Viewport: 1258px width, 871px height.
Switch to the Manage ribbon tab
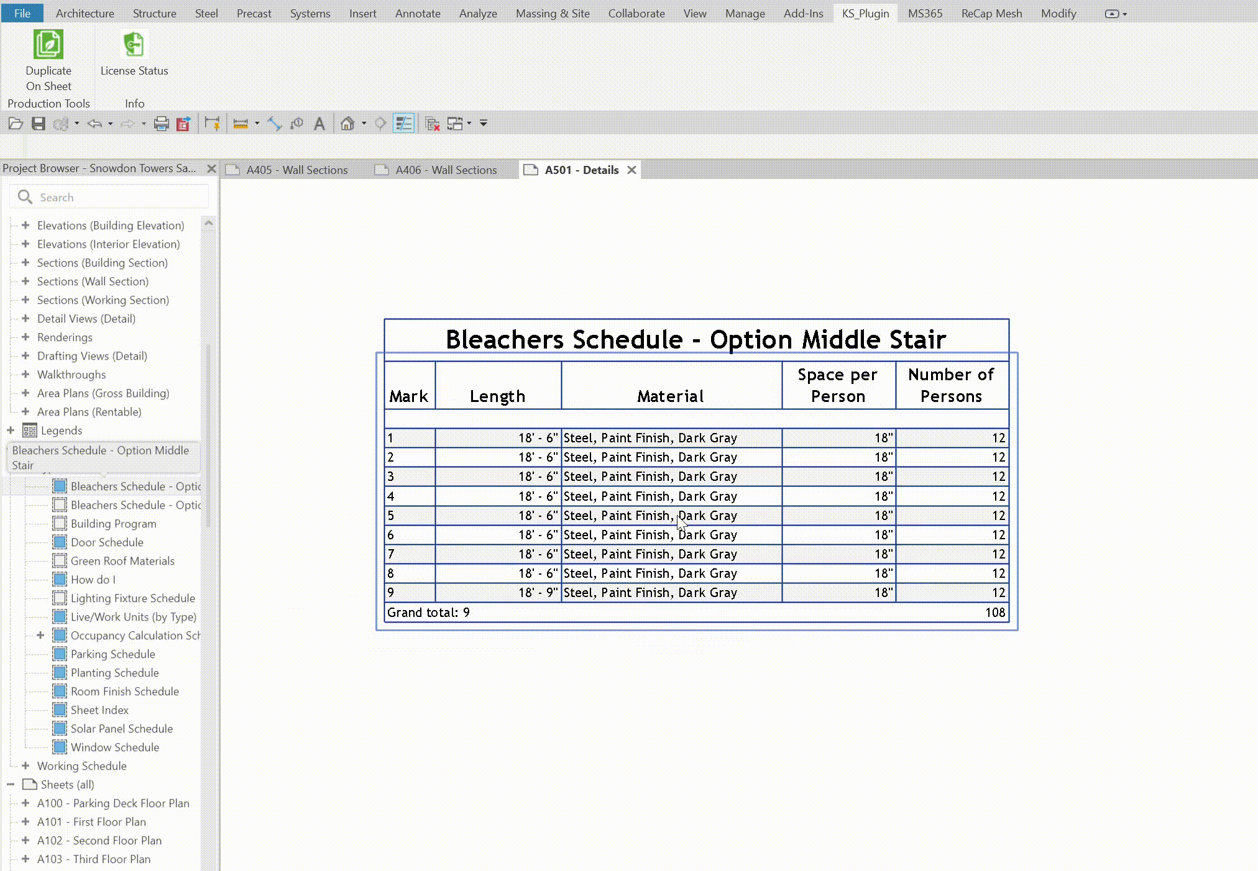pyautogui.click(x=745, y=13)
